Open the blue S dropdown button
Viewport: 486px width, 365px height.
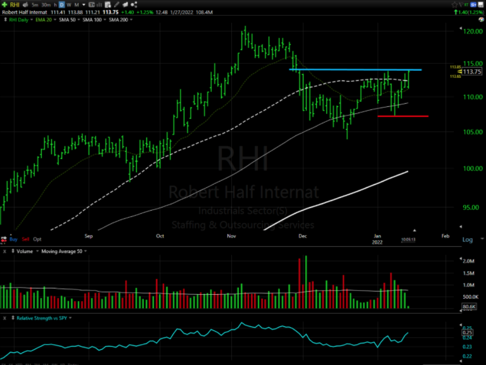(x=473, y=4)
